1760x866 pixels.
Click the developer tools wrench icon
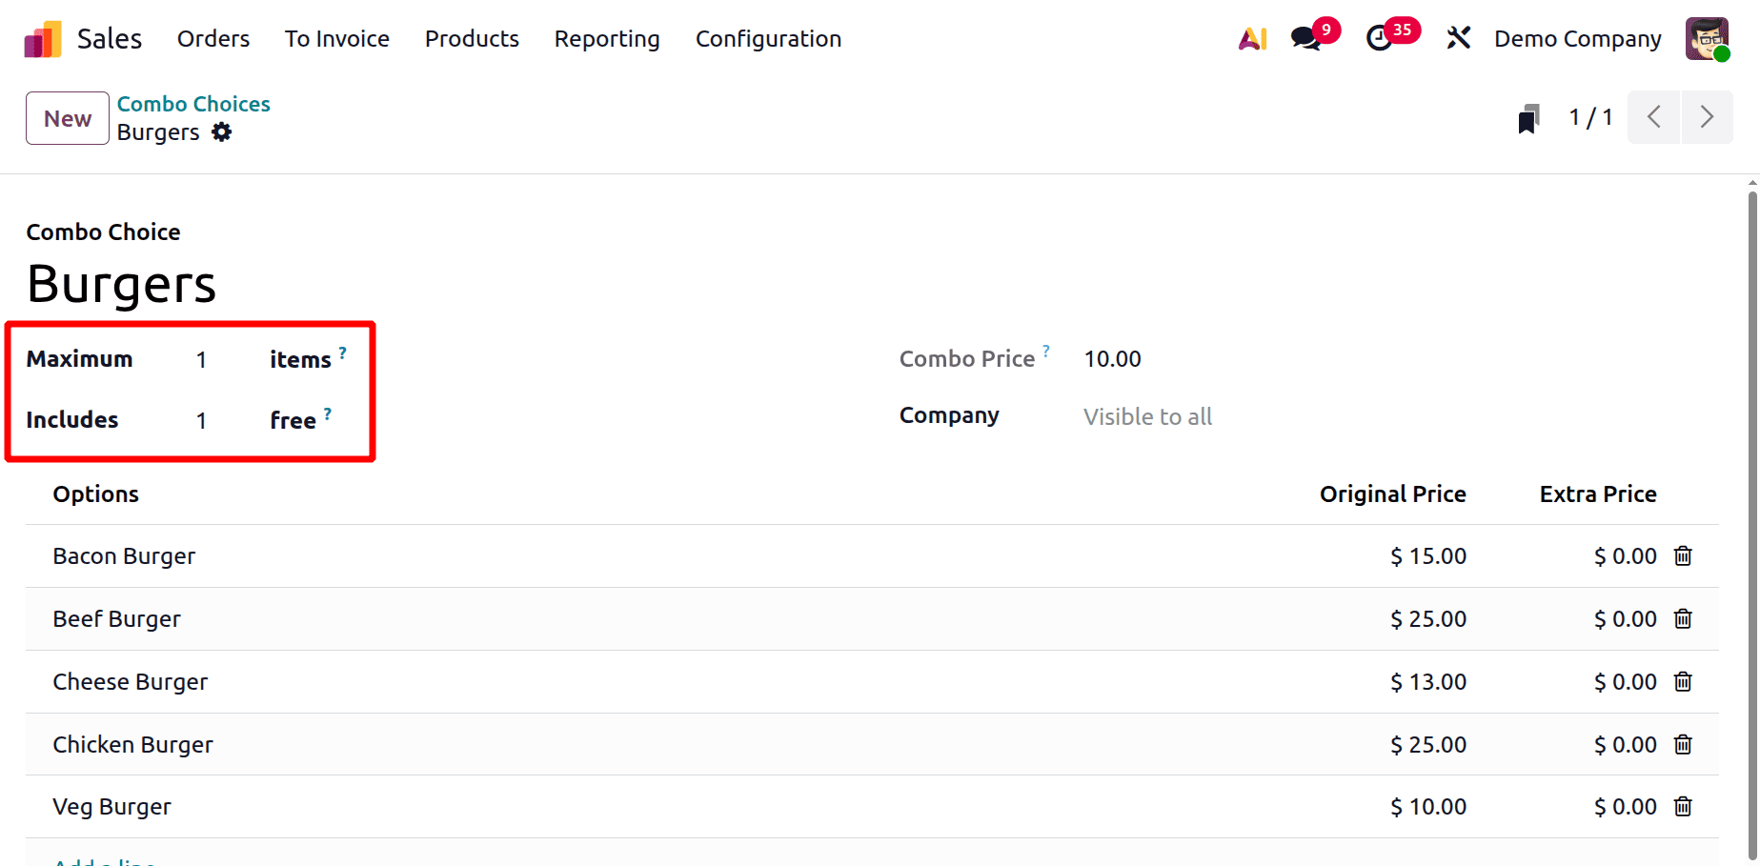[1458, 37]
